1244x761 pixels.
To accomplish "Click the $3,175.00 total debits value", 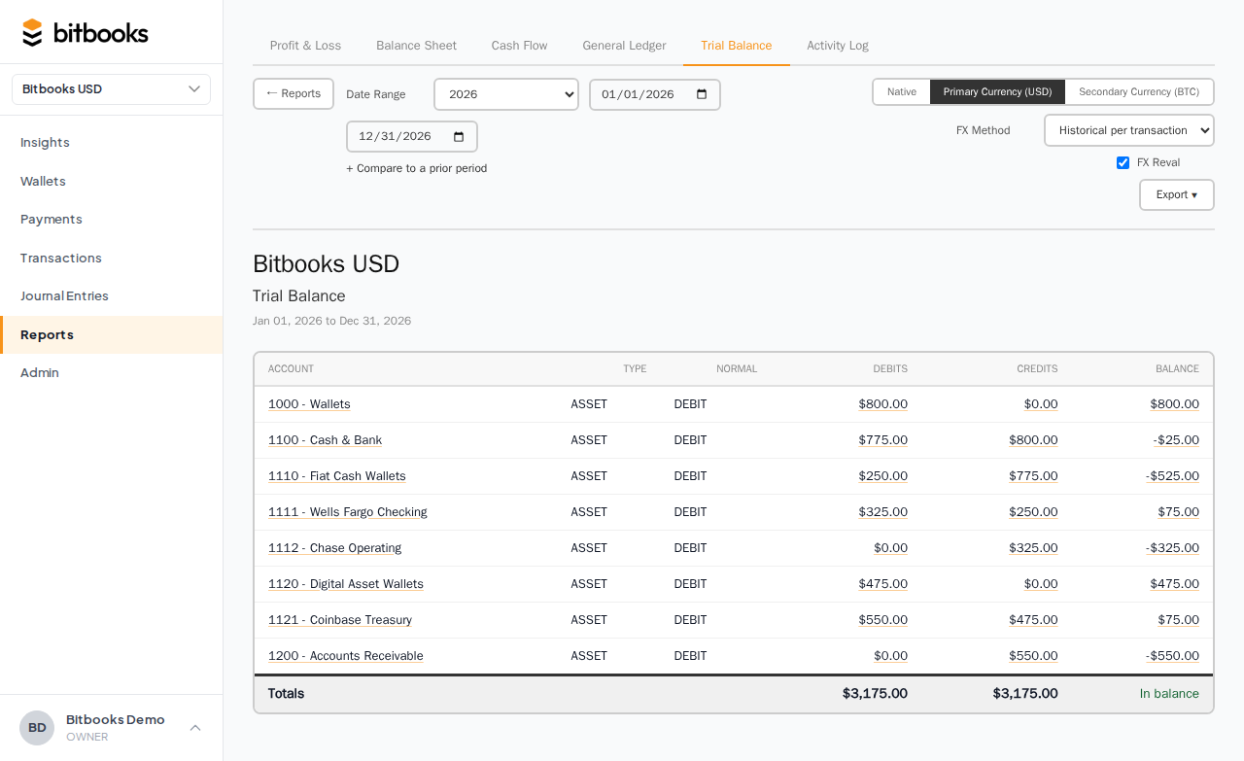I will click(x=875, y=694).
